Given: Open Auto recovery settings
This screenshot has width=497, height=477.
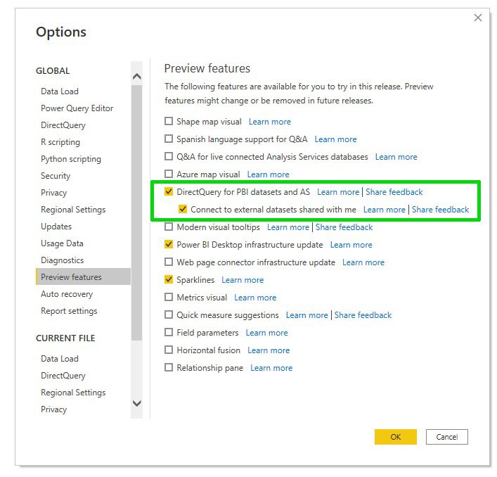Looking at the screenshot, I should coord(67,294).
